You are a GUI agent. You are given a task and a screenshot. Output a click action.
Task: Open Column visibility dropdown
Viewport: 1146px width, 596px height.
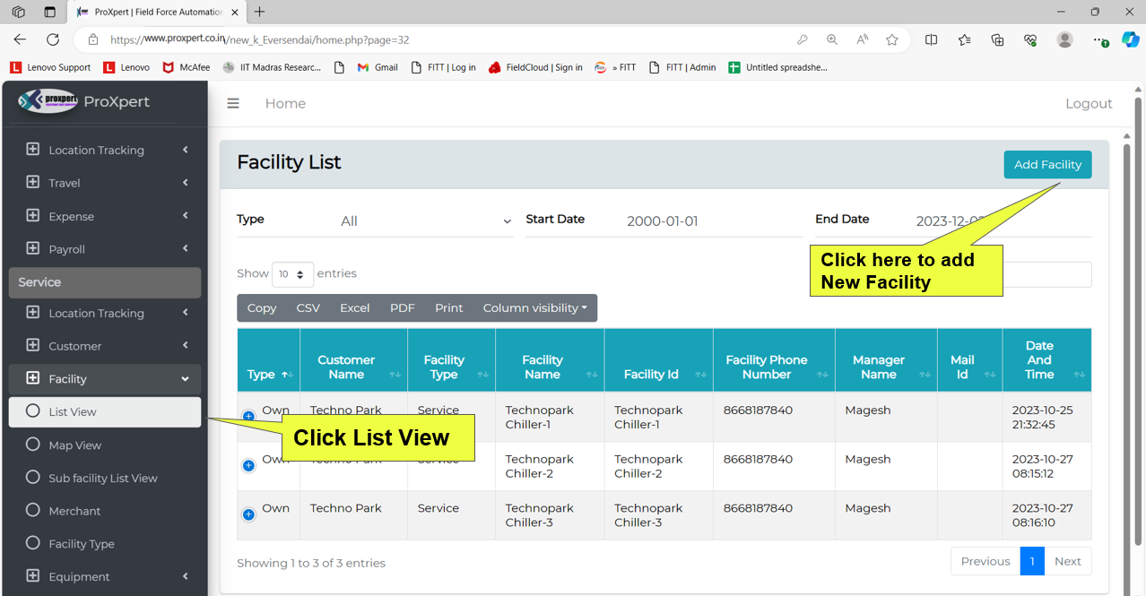534,308
